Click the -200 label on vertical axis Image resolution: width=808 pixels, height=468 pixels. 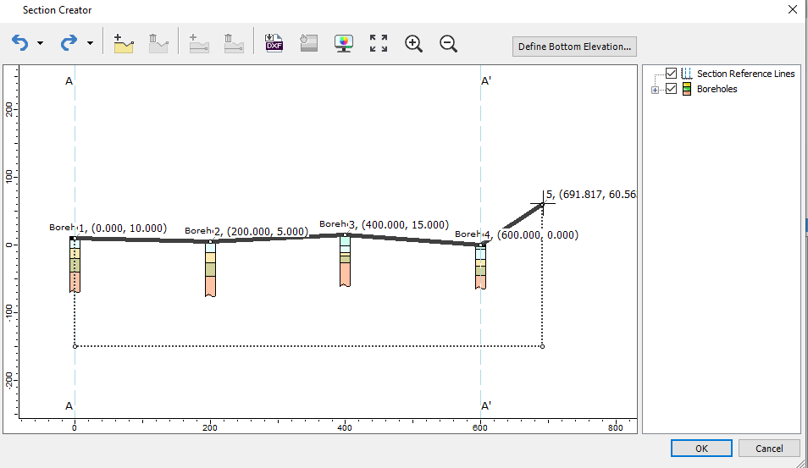(x=8, y=382)
